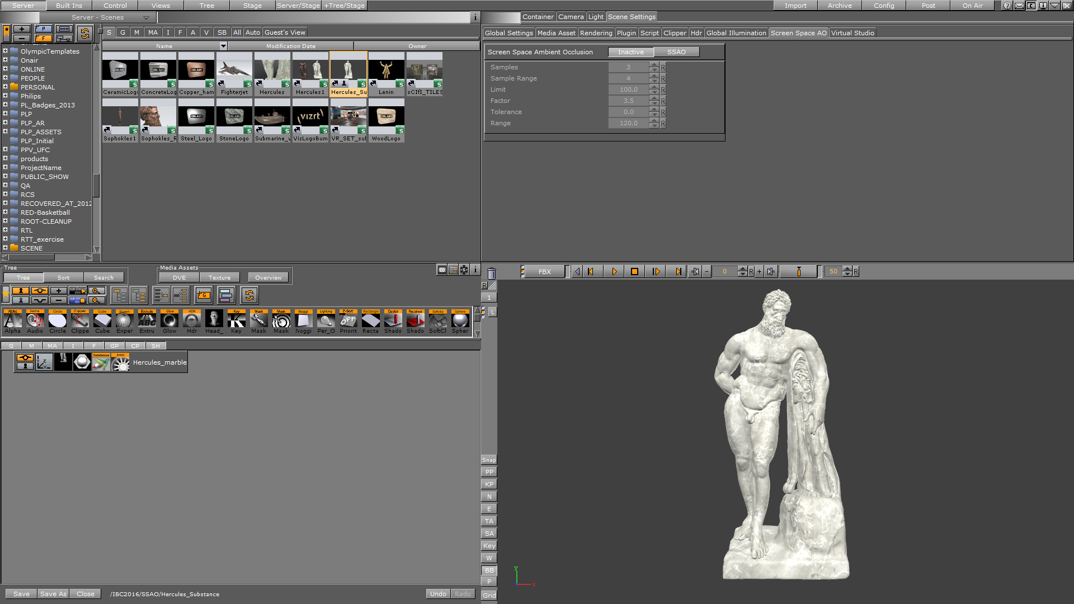1074x604 pixels.
Task: Toggle the Key preview button
Action: 489,546
